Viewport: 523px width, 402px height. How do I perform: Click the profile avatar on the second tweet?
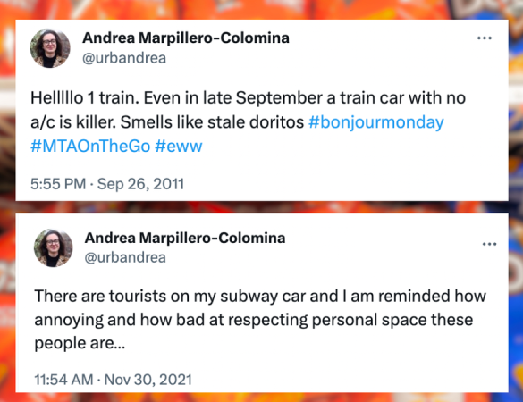click(53, 248)
